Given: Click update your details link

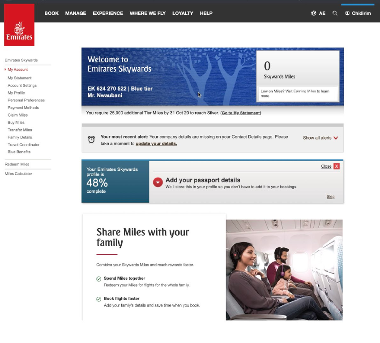Looking at the screenshot, I should [x=156, y=143].
